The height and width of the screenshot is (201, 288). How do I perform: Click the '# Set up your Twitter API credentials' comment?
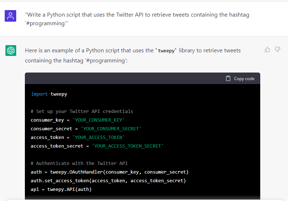pyautogui.click(x=82, y=112)
